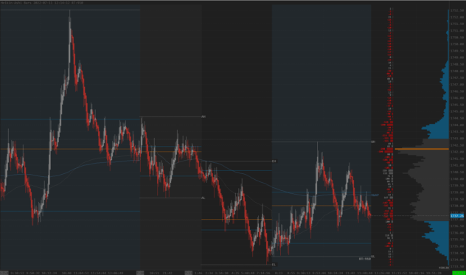Select the VWAP label on the chart

pos(375,195)
